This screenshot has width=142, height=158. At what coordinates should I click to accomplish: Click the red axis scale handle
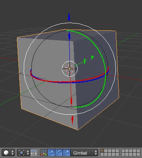pos(71,101)
